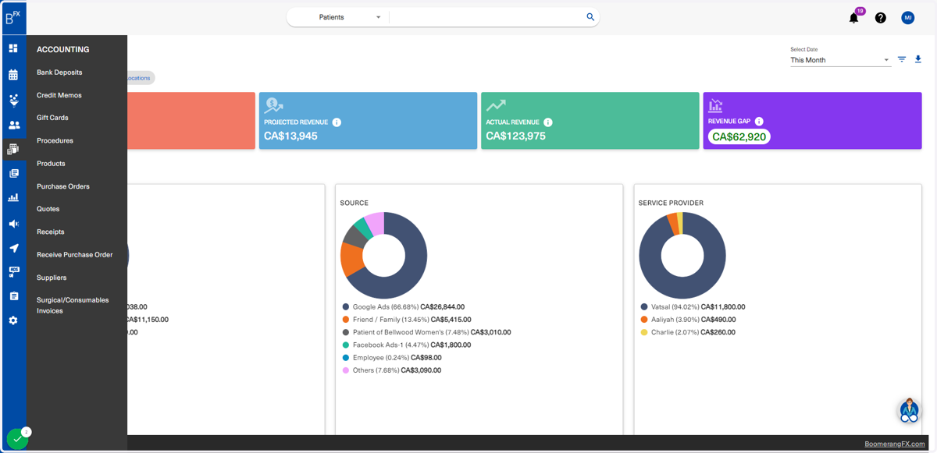Click the Projected Revenue dollar icon

click(x=274, y=105)
